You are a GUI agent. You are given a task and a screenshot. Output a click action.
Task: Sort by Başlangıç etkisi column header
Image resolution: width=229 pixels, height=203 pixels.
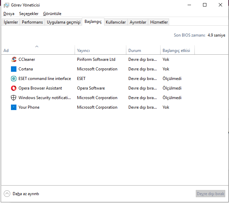177,50
